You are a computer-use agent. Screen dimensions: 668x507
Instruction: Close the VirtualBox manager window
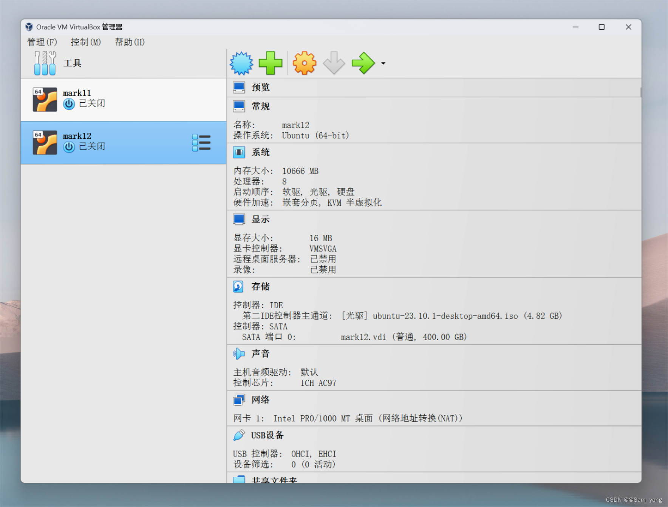[x=628, y=27]
